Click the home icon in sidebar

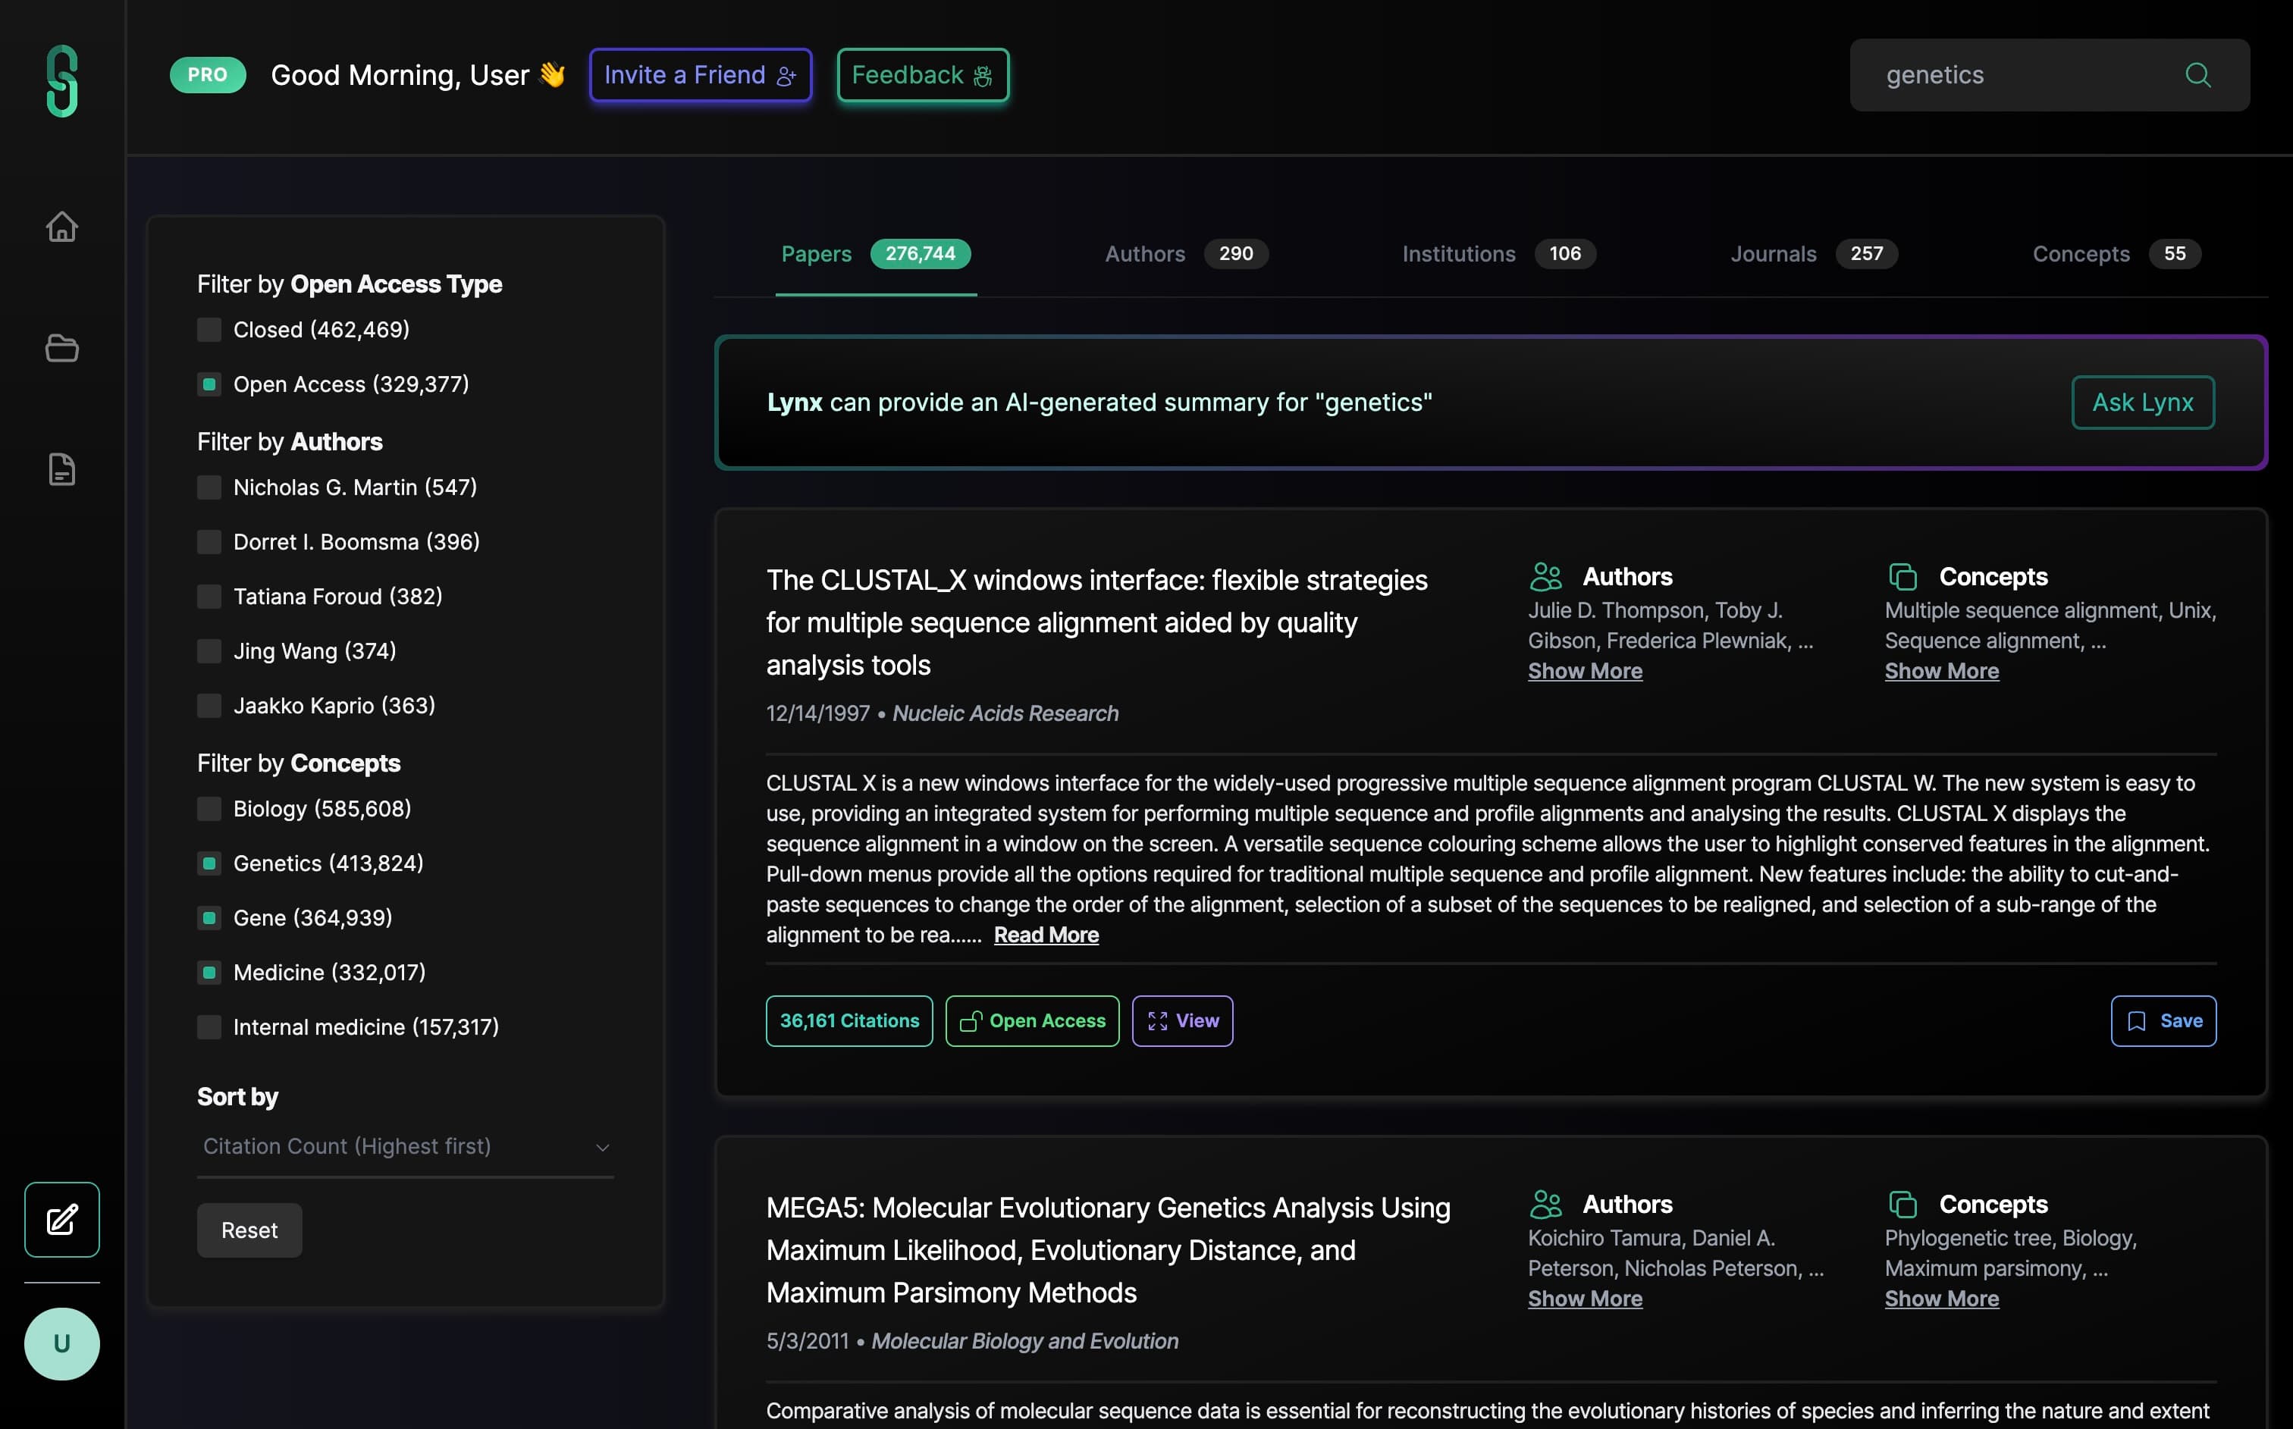[61, 227]
